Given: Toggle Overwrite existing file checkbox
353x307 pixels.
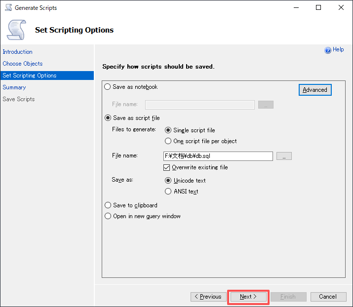Looking at the screenshot, I should (x=167, y=167).
